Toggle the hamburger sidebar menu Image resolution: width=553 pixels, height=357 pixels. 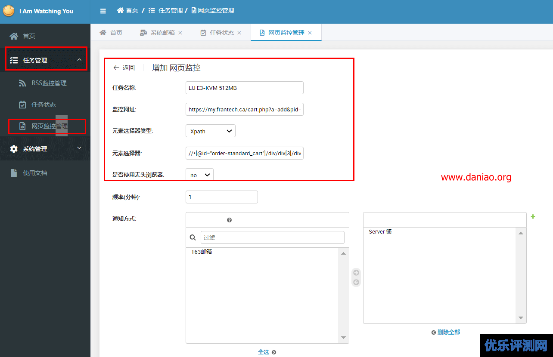tap(103, 11)
